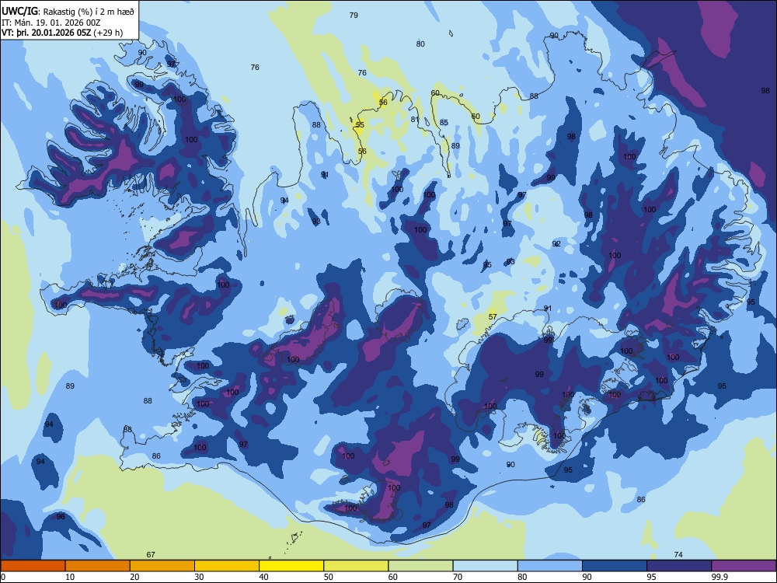
Task: Click the bright yellow 40–50 legend swatch
Action: tap(291, 566)
